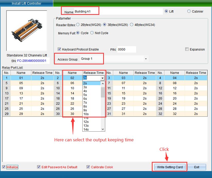Click the Write Setting Card button
Image resolution: width=212 pixels, height=178 pixels.
[x=170, y=167]
